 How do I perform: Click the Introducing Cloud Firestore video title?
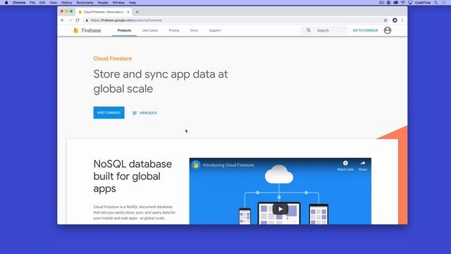(228, 165)
